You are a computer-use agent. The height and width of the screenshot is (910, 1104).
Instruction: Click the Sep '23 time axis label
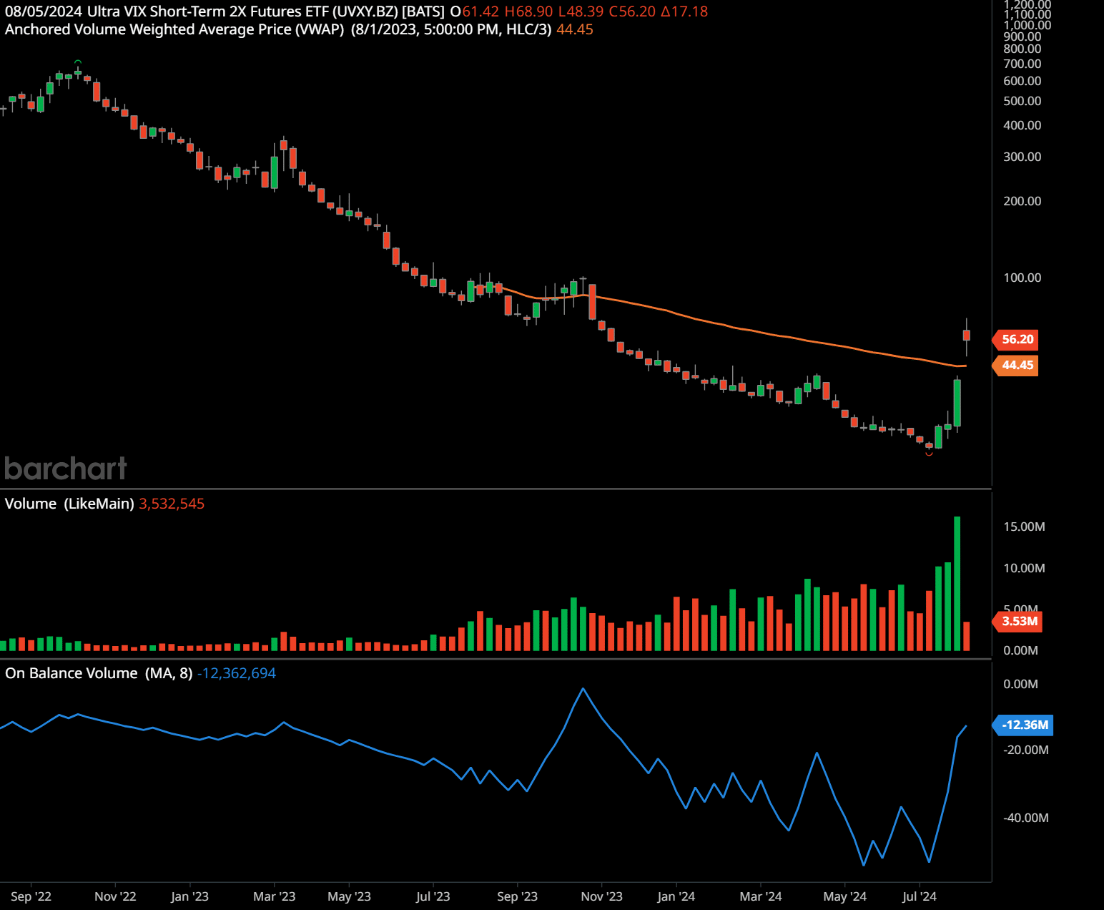coord(517,896)
